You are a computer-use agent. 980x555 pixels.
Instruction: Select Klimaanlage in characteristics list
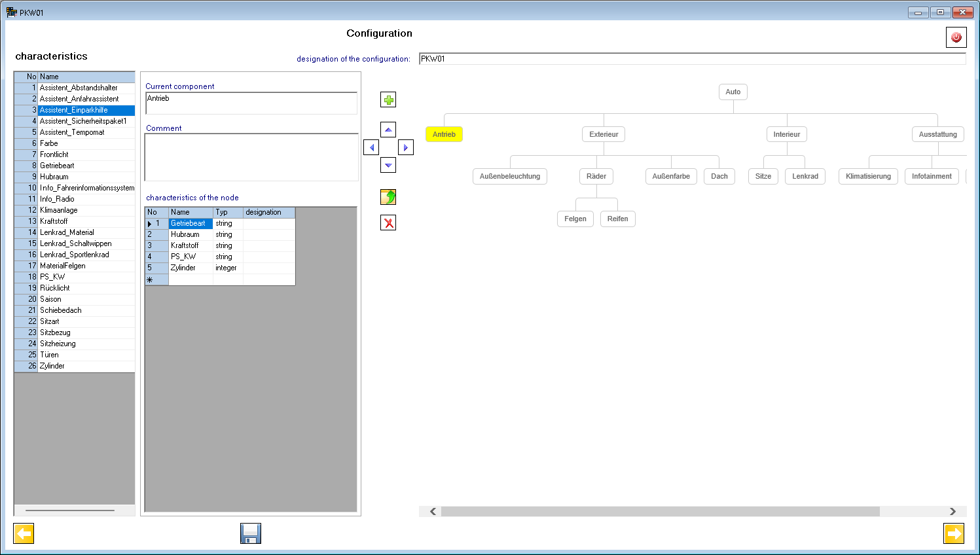coord(59,210)
